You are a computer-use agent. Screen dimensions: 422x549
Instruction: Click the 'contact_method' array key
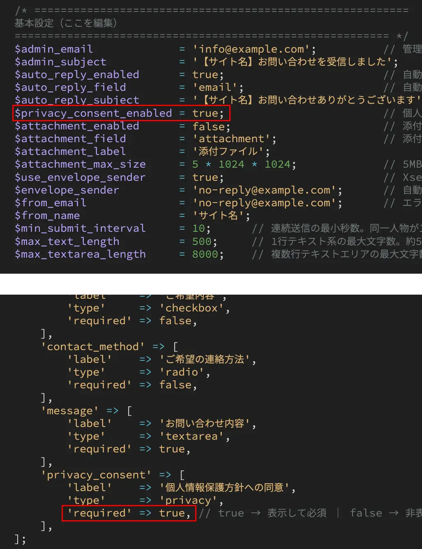93,346
